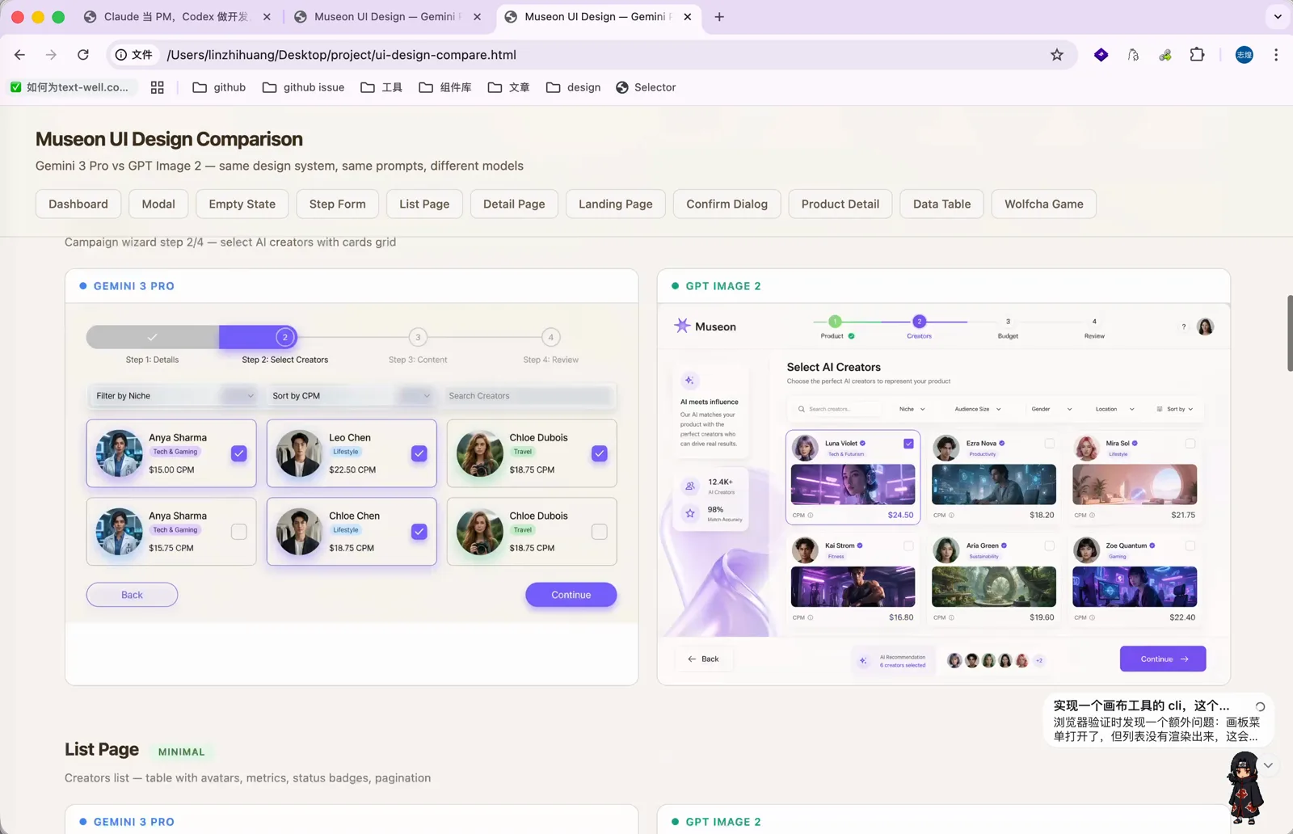Screen dimensions: 1293x834
Task: Open the Chrome profile avatar
Action: (1245, 55)
